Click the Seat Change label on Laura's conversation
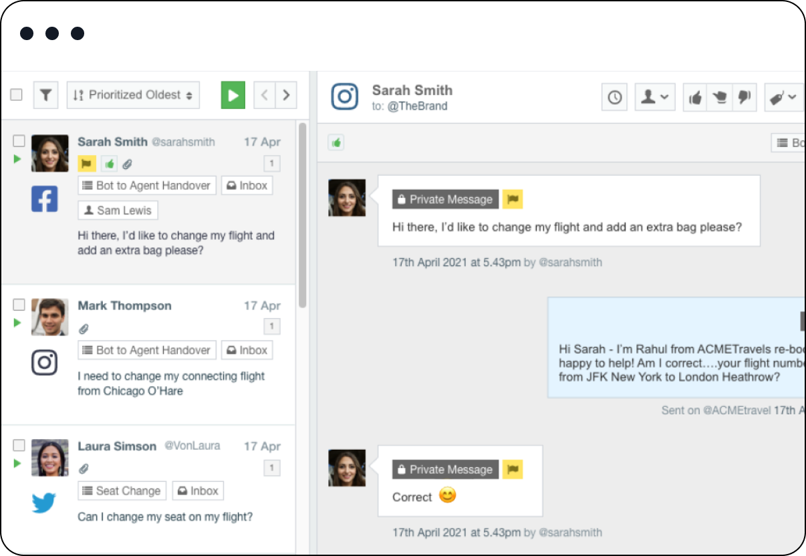 tap(122, 491)
